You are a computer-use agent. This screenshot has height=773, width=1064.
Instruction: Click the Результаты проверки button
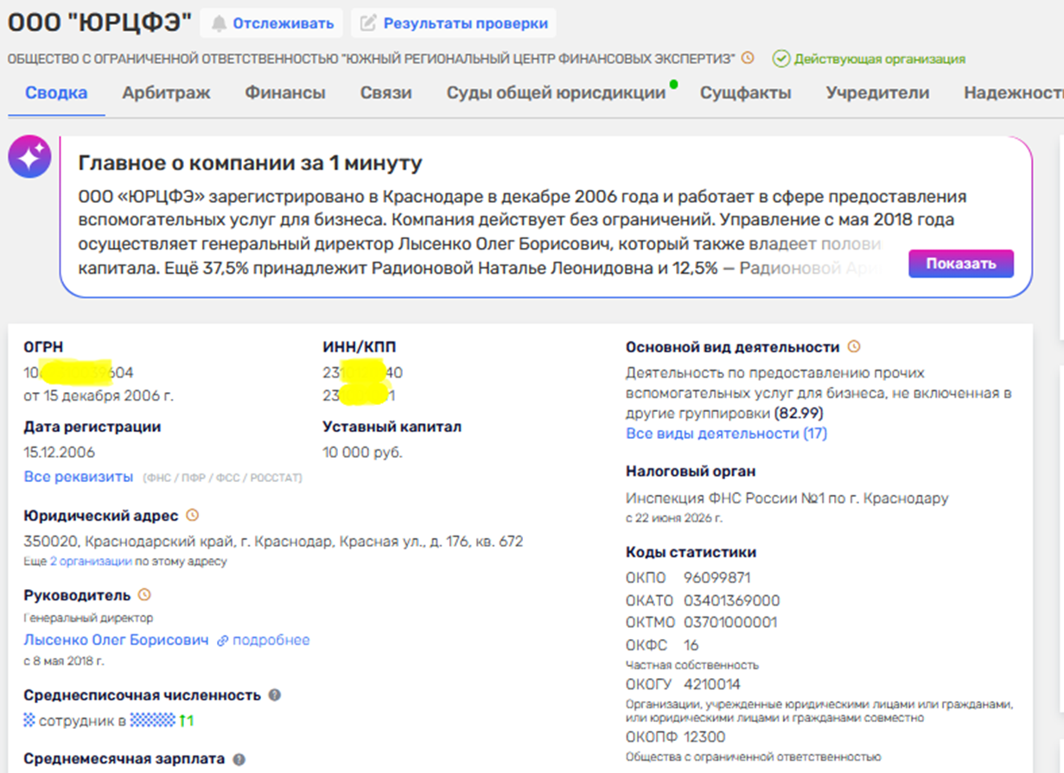coord(454,23)
